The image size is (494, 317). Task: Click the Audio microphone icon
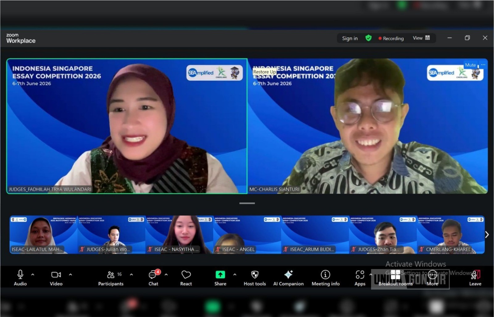pos(20,274)
